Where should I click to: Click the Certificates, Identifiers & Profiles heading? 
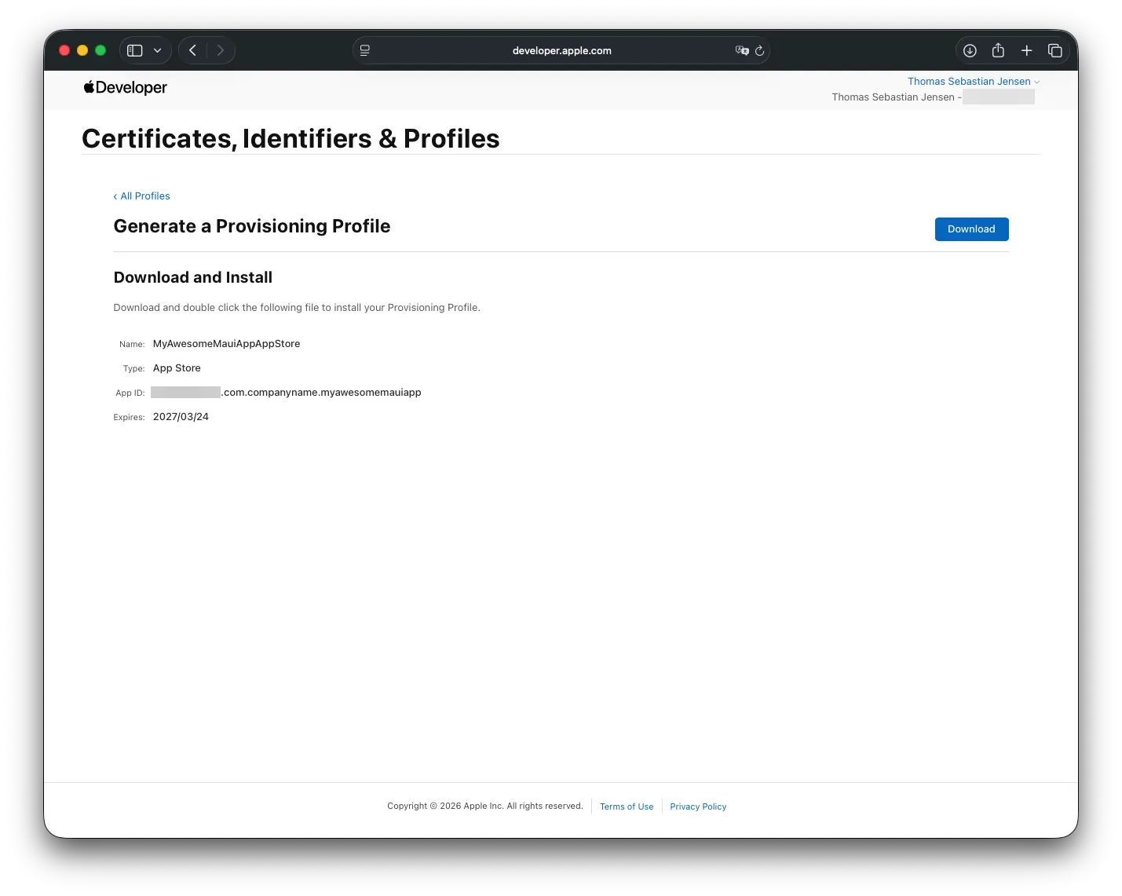click(x=291, y=138)
